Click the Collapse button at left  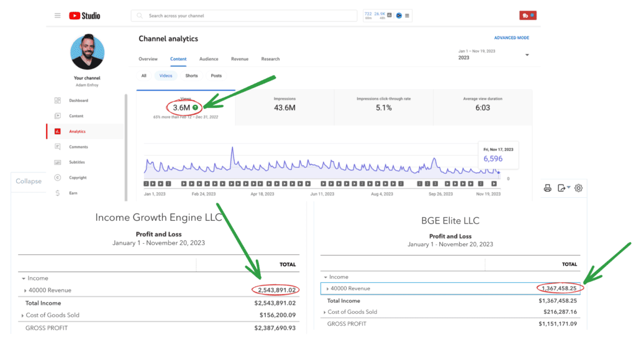click(29, 181)
